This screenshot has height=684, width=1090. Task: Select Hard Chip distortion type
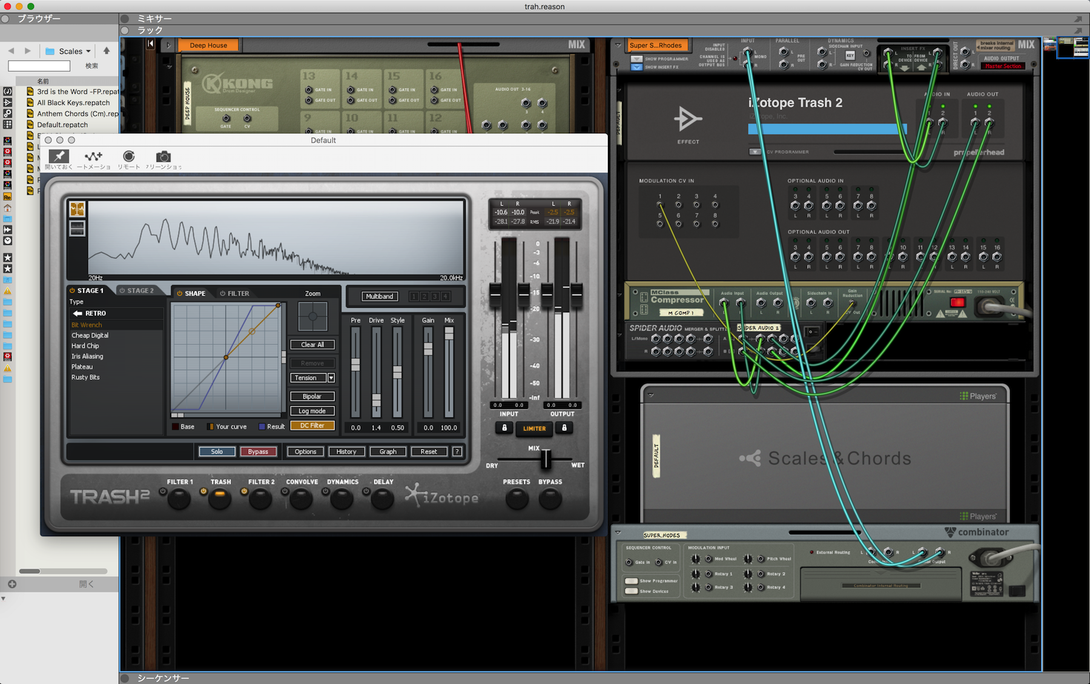[85, 346]
